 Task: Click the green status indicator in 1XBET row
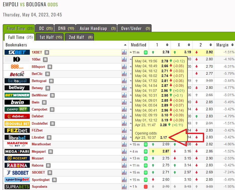click(x=145, y=52)
